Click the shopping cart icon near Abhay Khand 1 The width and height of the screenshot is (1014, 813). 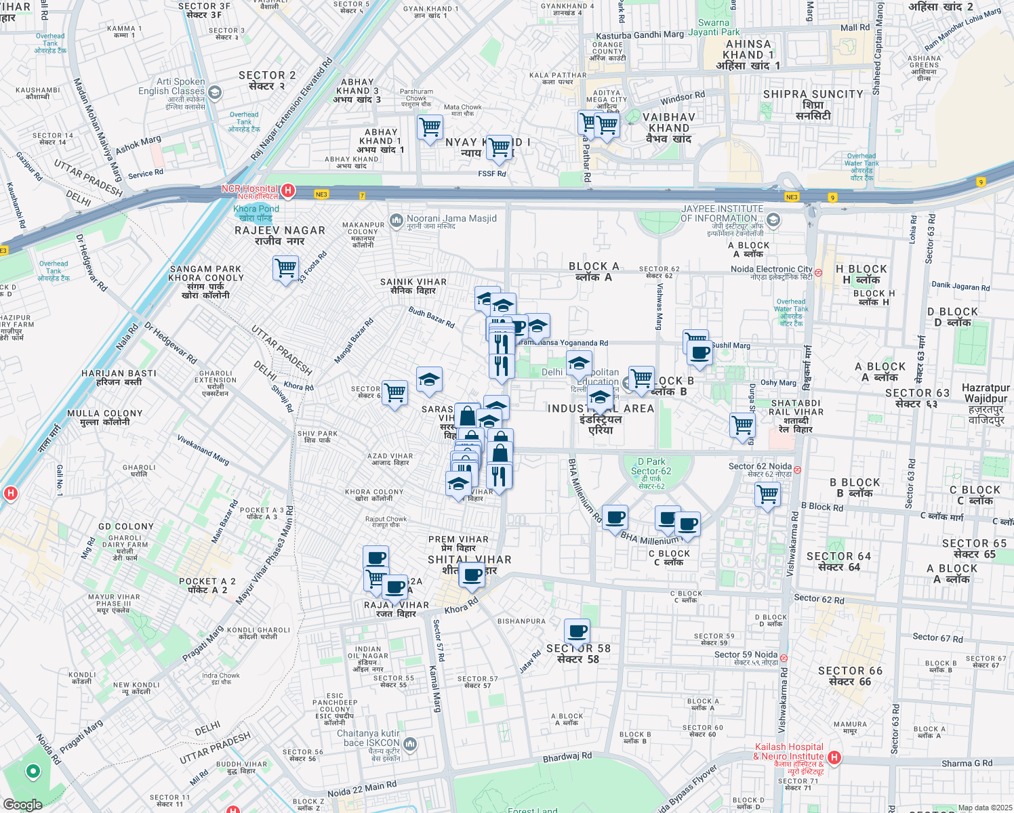[x=429, y=128]
